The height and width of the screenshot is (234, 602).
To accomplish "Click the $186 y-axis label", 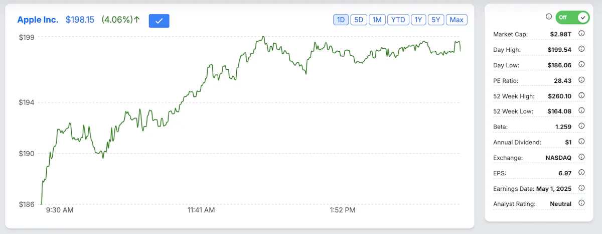I will click(x=27, y=204).
